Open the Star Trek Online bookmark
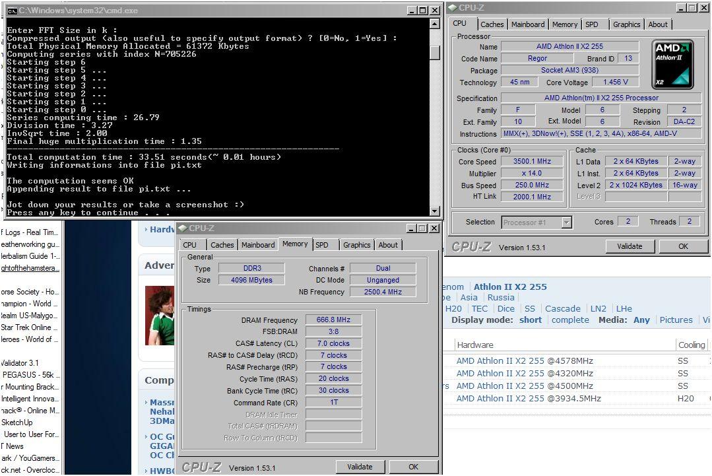The height and width of the screenshot is (476, 712). (x=29, y=327)
